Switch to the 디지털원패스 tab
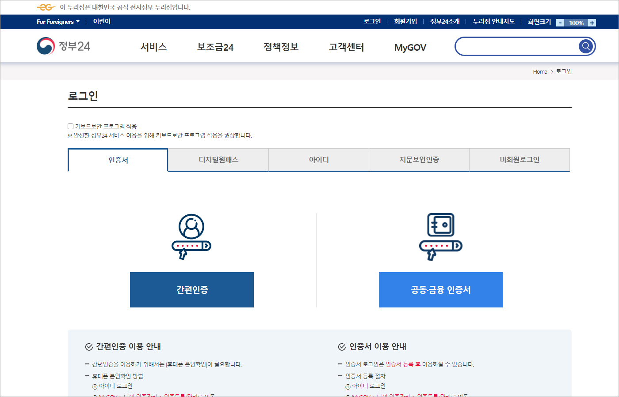Screen dimensions: 619x397 (218, 160)
